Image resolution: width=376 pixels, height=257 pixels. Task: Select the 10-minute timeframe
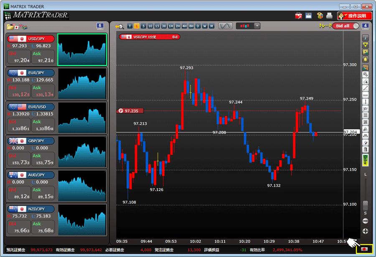[150, 26]
